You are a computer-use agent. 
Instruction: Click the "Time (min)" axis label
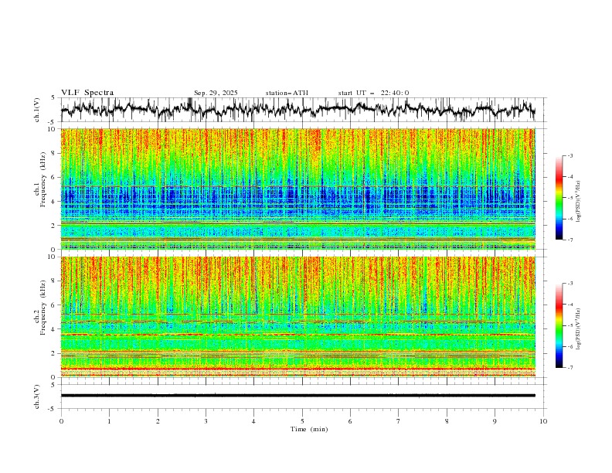(x=309, y=429)
